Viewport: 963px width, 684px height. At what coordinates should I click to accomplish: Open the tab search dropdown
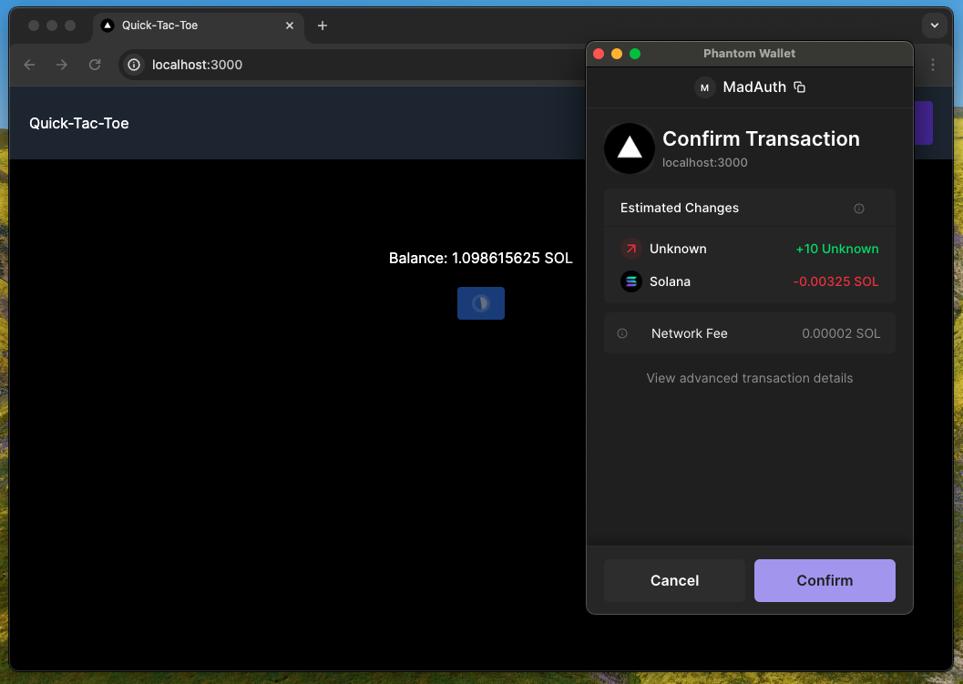click(x=934, y=26)
